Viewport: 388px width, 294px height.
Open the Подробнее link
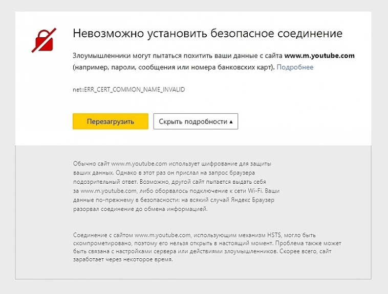click(x=295, y=67)
